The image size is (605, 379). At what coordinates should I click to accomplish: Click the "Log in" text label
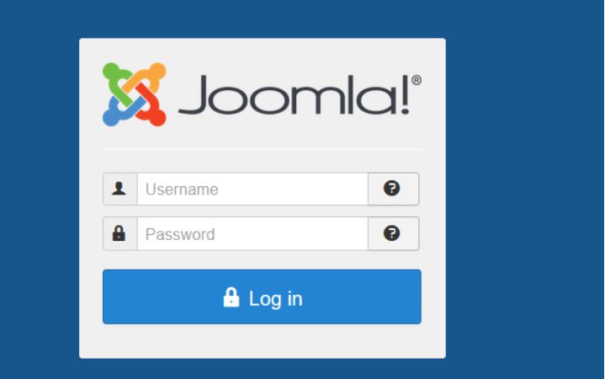pos(275,299)
